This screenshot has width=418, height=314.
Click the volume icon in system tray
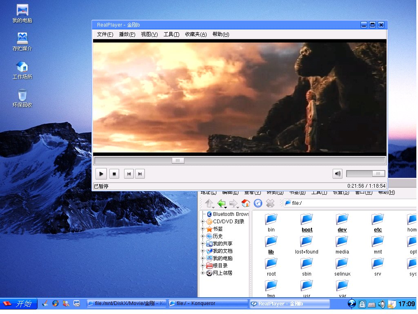(382, 304)
